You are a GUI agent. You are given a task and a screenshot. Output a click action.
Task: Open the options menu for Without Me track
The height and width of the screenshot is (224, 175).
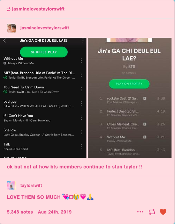click(x=81, y=60)
